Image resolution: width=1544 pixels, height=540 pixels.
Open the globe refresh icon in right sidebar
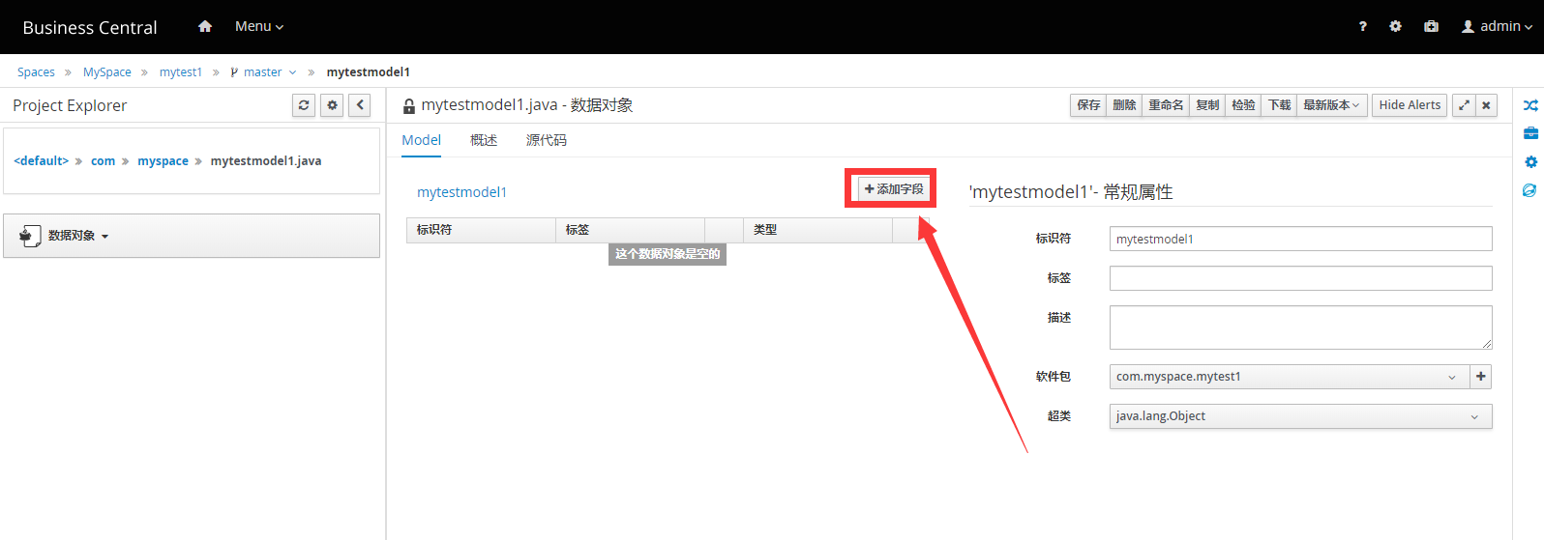tap(1529, 190)
